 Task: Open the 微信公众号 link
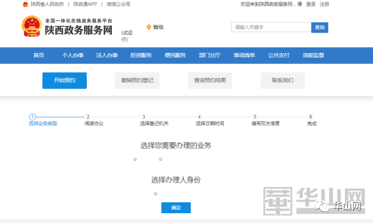click(118, 4)
